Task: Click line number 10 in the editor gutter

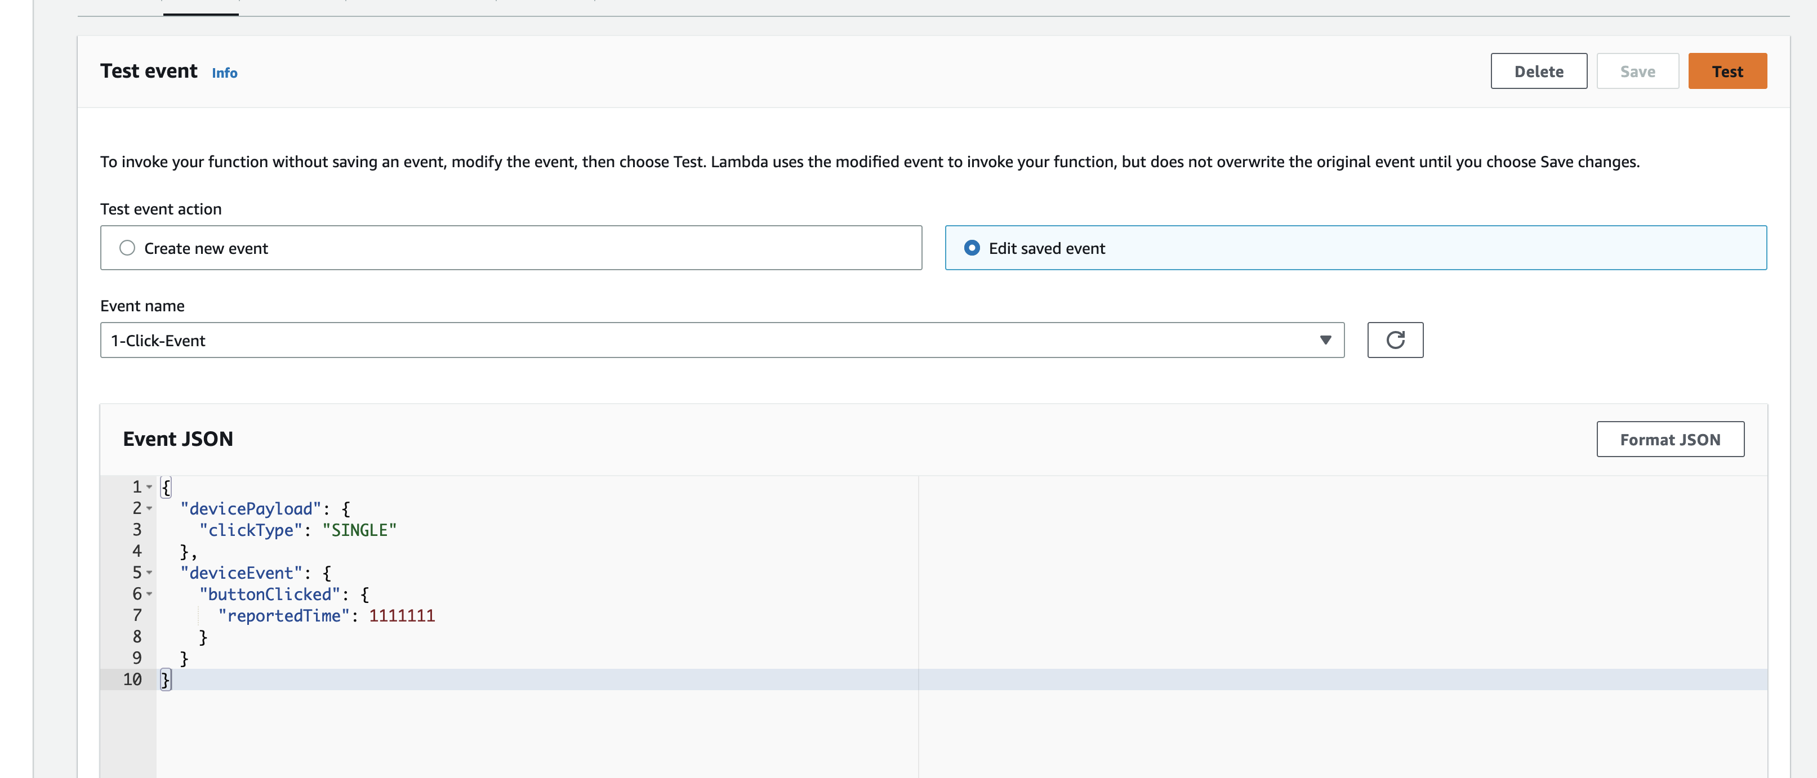Action: tap(132, 679)
